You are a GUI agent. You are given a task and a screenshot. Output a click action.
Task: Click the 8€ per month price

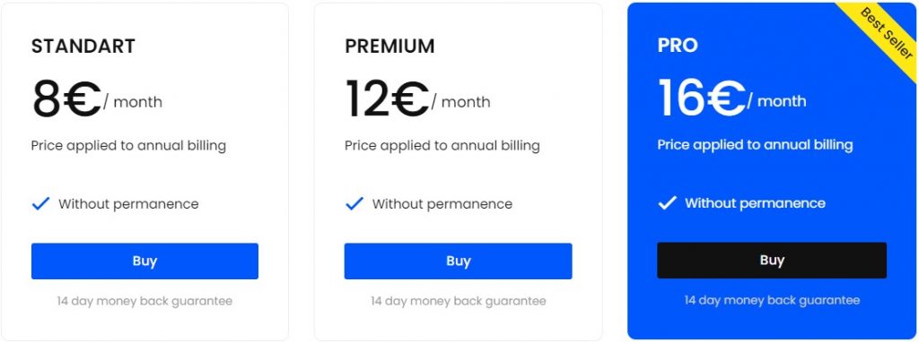[x=97, y=99]
